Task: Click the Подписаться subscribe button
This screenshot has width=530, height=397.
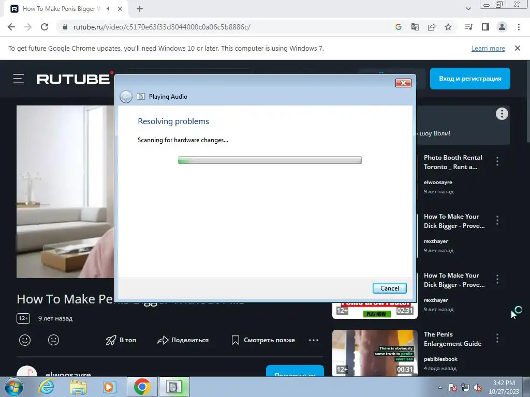Action: pyautogui.click(x=295, y=371)
